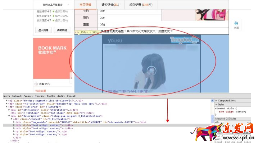Click the BOOK MARK 收藏本店 banner
Image resolution: width=258 pixels, height=145 pixels.
pos(53,50)
